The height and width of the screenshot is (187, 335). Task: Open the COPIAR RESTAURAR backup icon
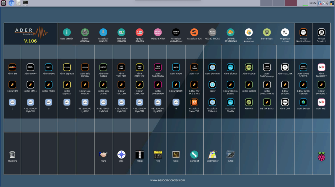[231, 32]
